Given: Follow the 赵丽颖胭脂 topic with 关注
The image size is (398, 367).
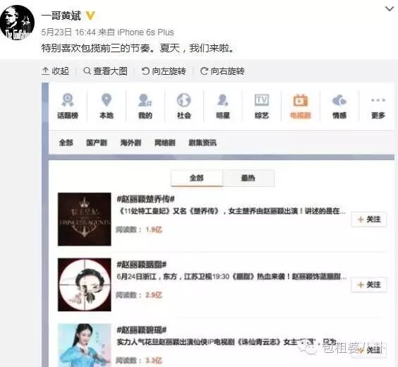Looking at the screenshot, I should tap(369, 284).
